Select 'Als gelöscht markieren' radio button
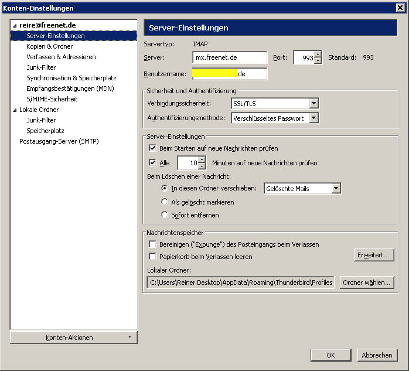This screenshot has width=409, height=371. click(x=165, y=202)
